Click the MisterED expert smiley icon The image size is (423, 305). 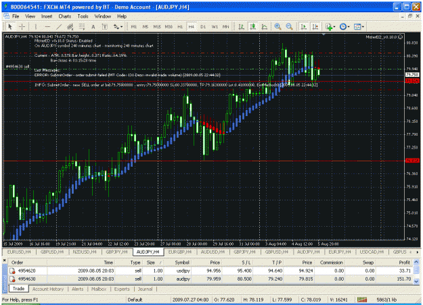401,37
